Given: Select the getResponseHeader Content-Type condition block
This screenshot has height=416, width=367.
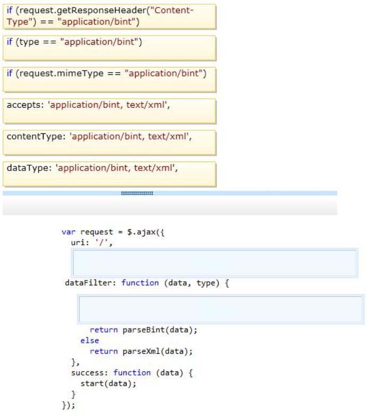Looking at the screenshot, I should click(x=109, y=16).
